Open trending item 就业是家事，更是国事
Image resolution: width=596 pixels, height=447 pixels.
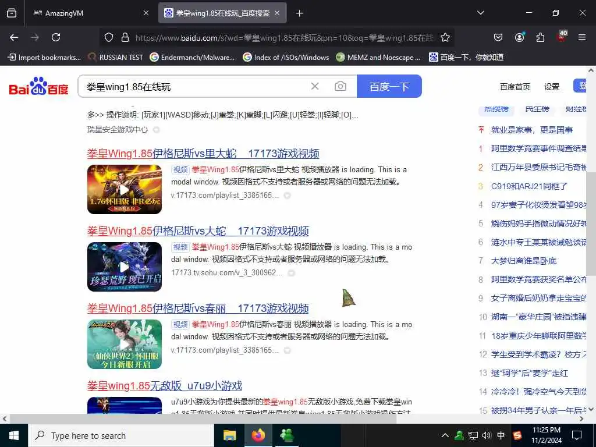click(532, 130)
